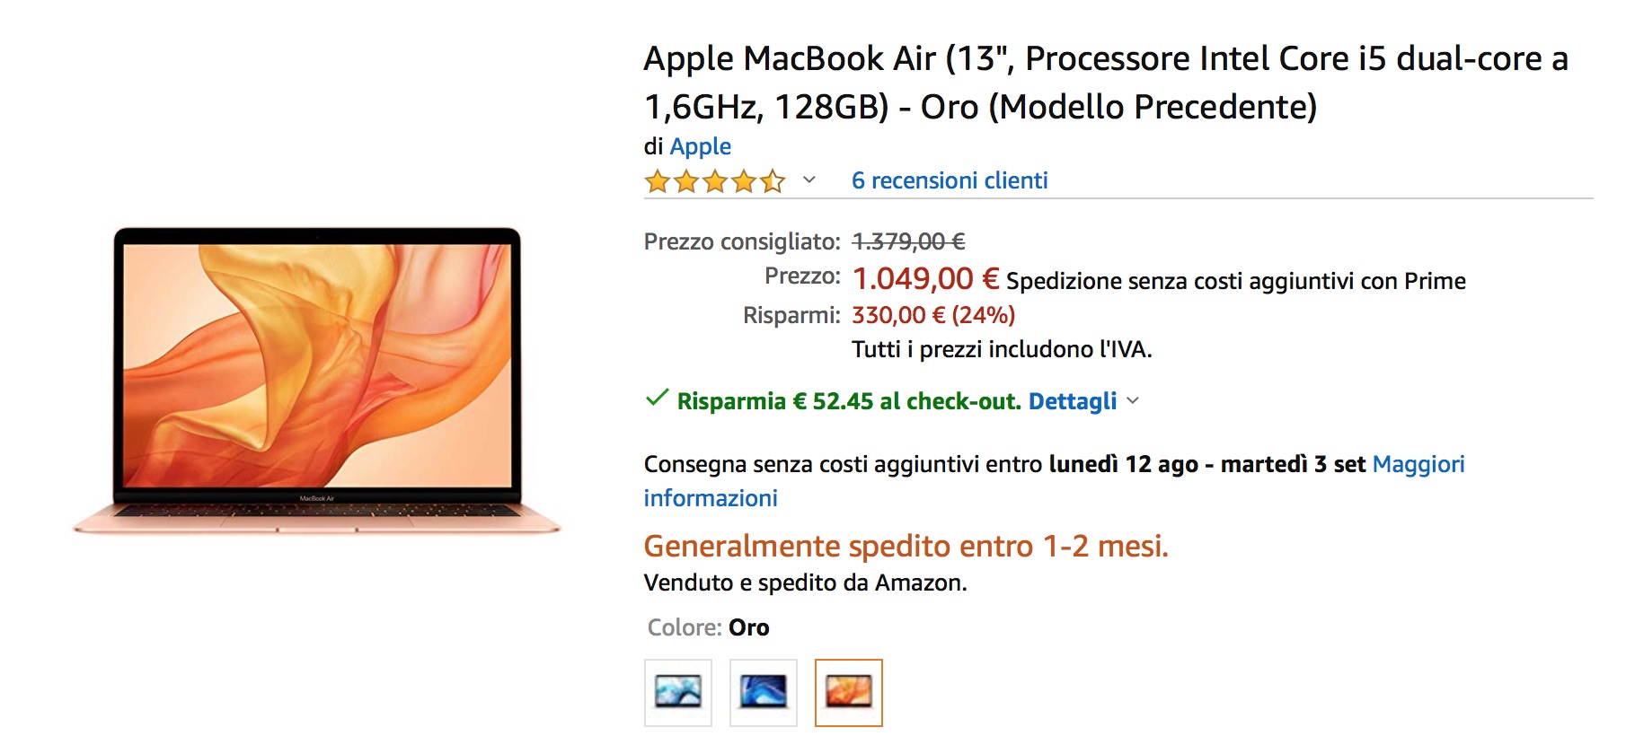Click Risparmia € 52.45 al check-out text
1626x745 pixels.
(848, 401)
